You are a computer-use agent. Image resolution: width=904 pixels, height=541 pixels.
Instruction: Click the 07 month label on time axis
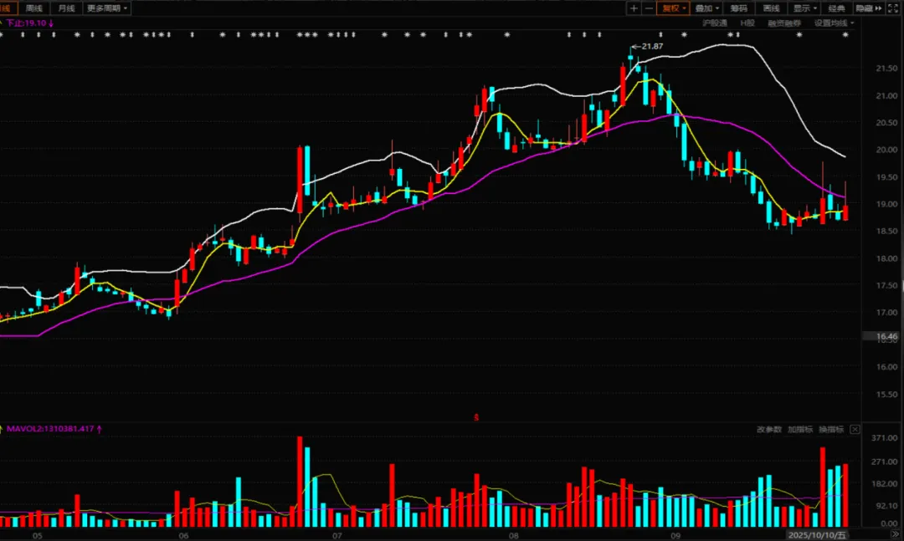coord(337,535)
